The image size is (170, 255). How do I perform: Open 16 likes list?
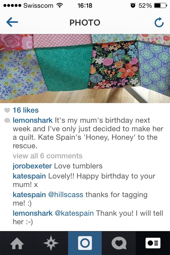(26, 110)
